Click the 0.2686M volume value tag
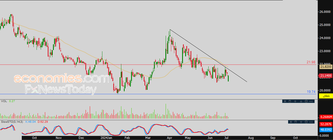Viewport: 333px width, 140px height. tap(326, 117)
